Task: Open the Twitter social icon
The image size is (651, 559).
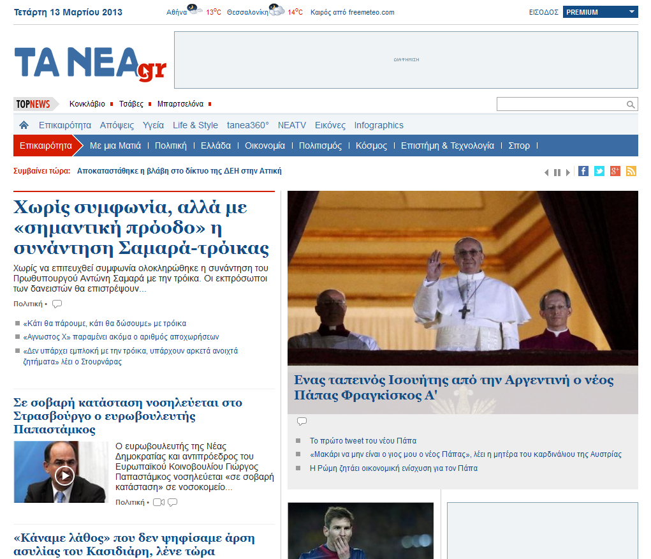Action: coord(599,171)
